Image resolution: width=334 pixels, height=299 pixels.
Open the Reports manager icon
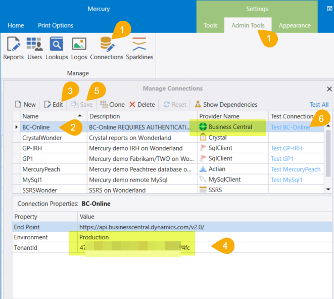(x=14, y=48)
